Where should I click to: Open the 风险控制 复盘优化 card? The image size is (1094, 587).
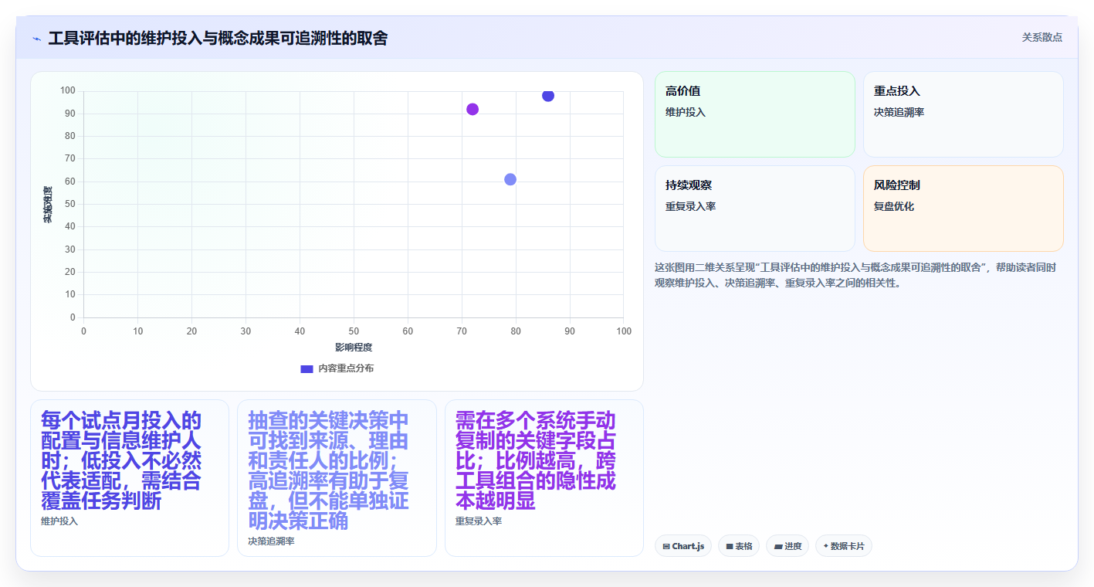[963, 209]
